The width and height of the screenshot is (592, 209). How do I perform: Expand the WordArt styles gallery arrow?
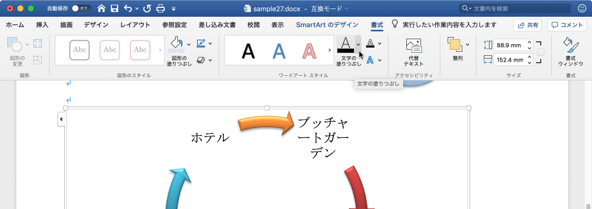point(329,50)
